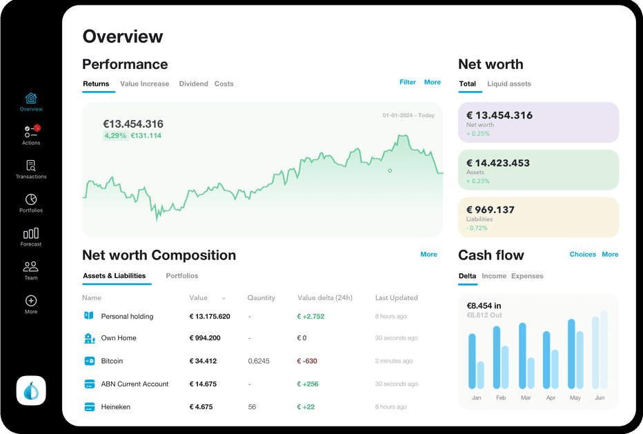
Task: Switch to the Expenses tab in Cash flow
Action: click(527, 276)
